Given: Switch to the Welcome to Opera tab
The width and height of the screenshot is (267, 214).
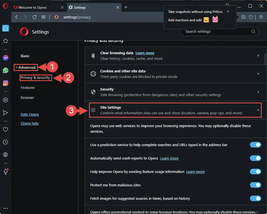Looking at the screenshot, I should (39, 8).
